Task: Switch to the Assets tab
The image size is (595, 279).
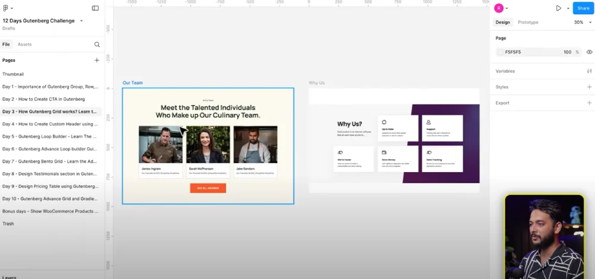Action: pyautogui.click(x=24, y=45)
